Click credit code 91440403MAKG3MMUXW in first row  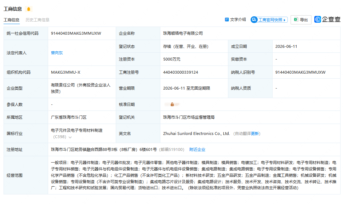click(x=76, y=33)
